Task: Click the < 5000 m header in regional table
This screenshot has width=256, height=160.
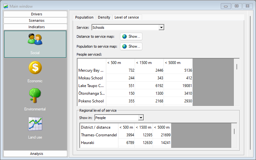Action: tap(162, 127)
